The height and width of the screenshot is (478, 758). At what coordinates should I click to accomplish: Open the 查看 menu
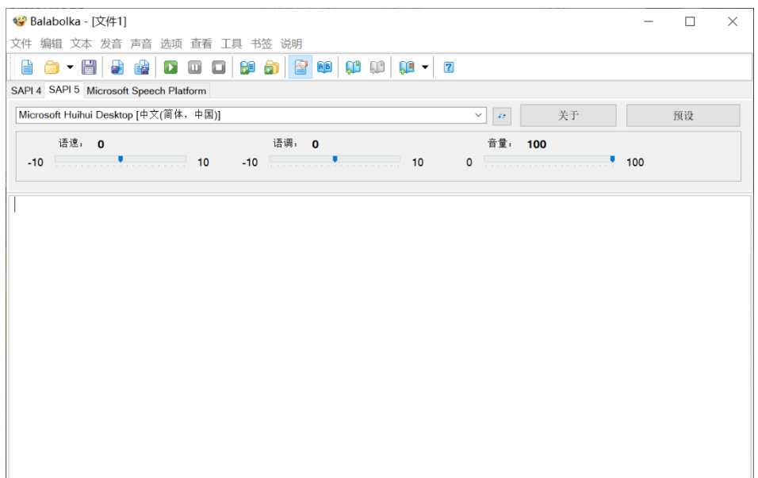(201, 44)
